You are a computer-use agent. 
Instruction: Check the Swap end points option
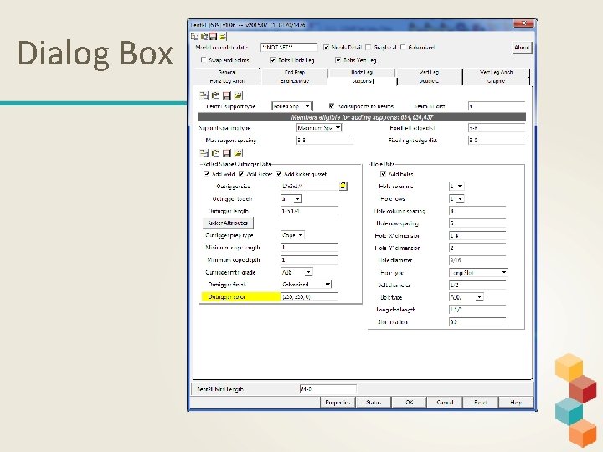(204, 60)
